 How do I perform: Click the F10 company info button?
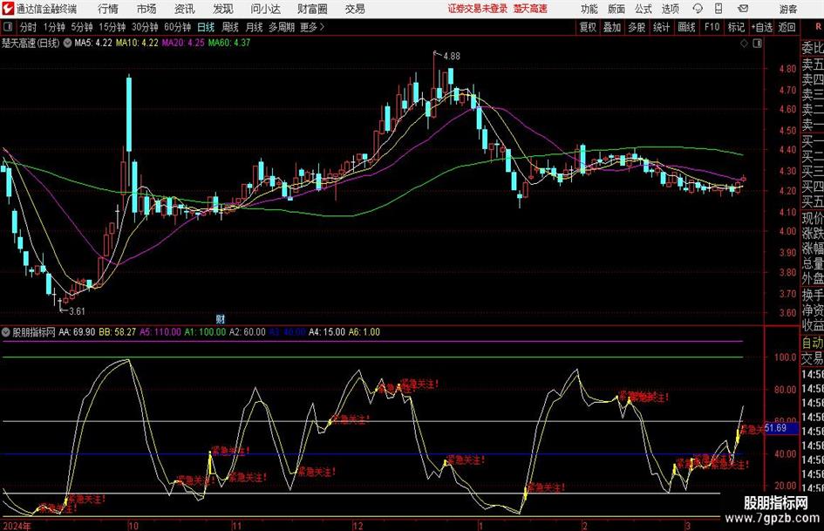pyautogui.click(x=712, y=27)
